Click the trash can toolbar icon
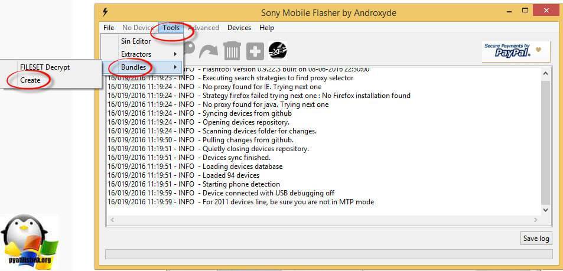563x271 pixels. coord(232,51)
